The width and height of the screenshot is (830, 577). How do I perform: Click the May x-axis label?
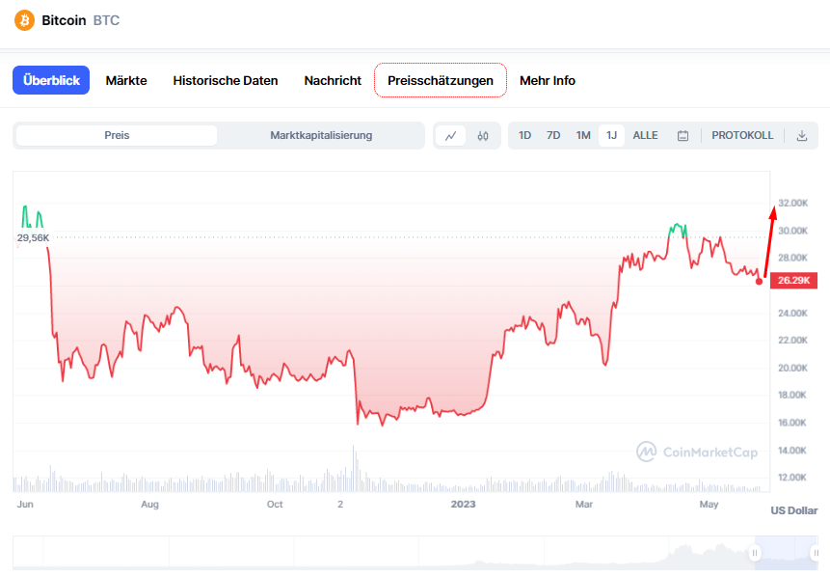709,505
